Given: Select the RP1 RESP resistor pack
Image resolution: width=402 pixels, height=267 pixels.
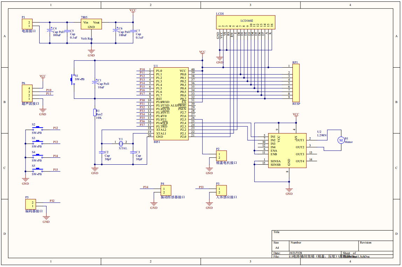Looking at the screenshot, I should coord(296,83).
